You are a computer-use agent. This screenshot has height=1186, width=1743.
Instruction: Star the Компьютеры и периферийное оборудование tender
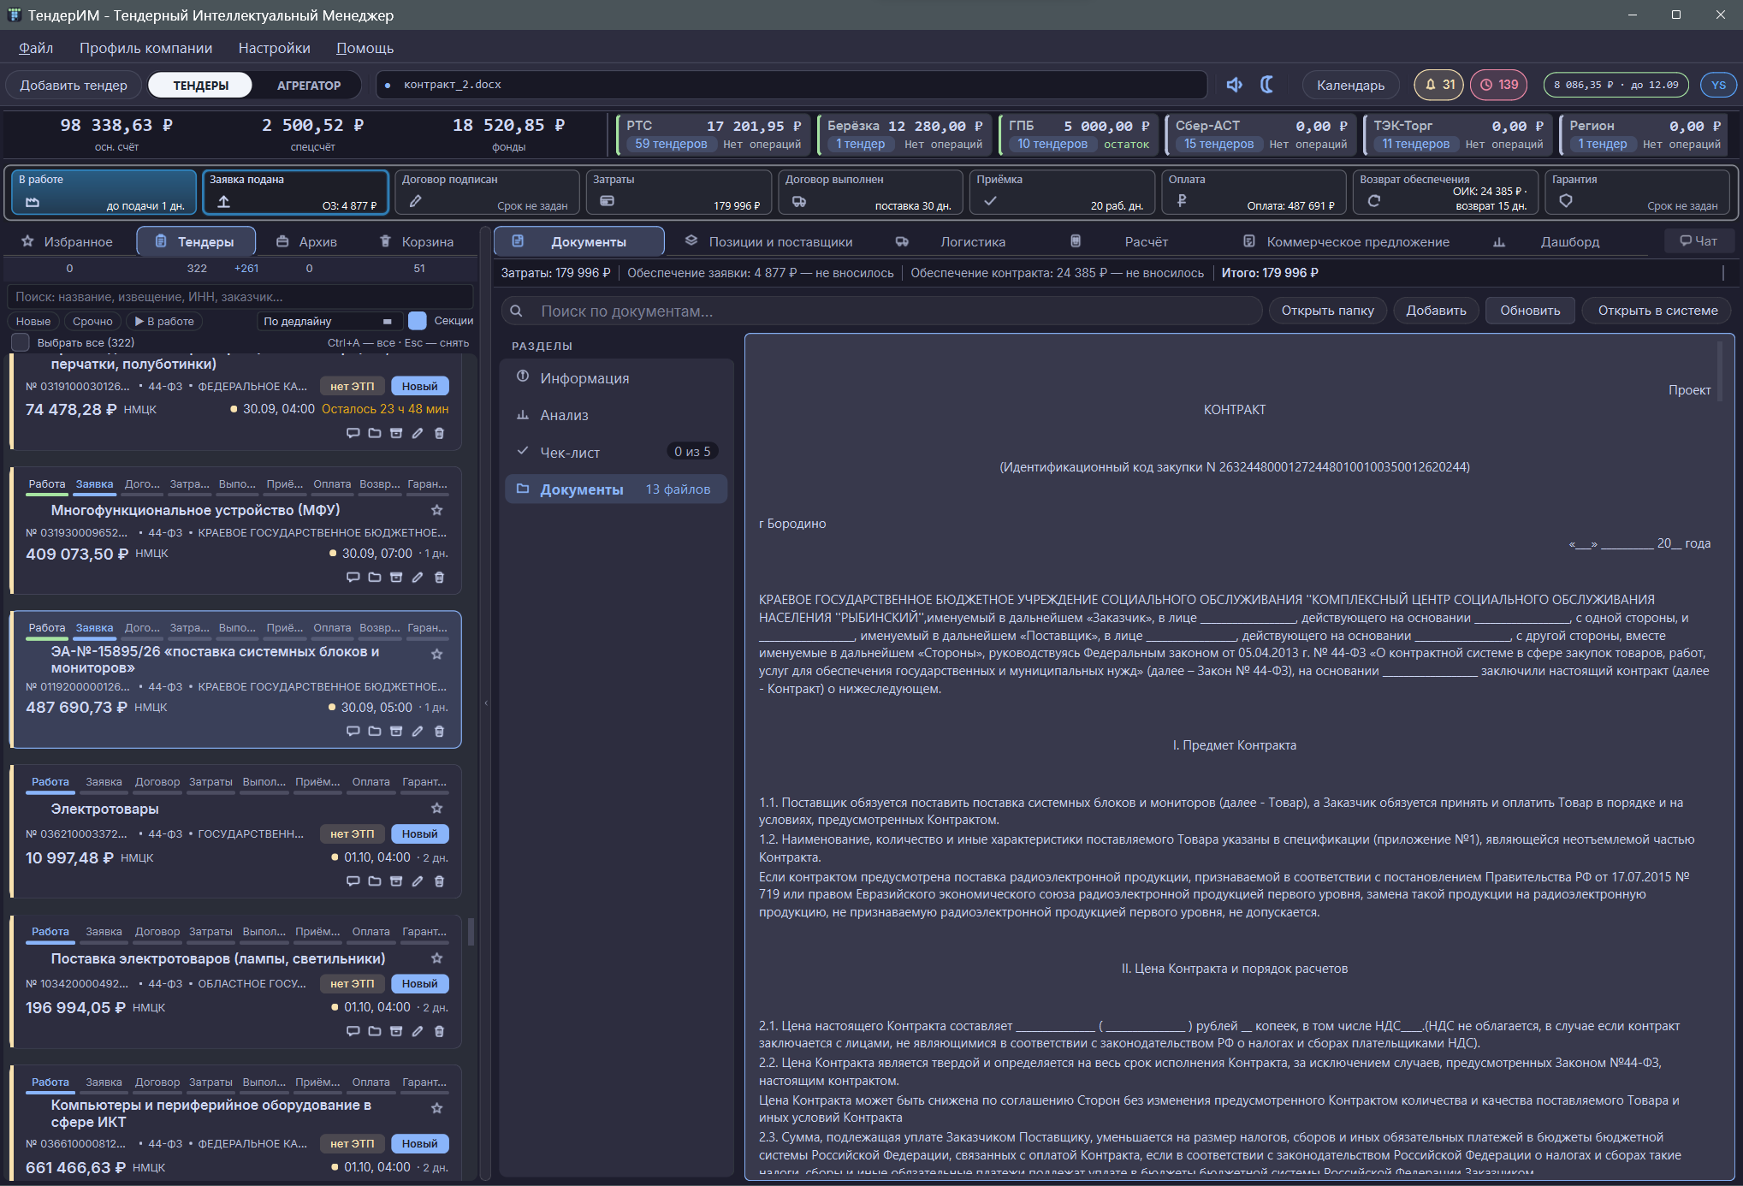tap(437, 1108)
